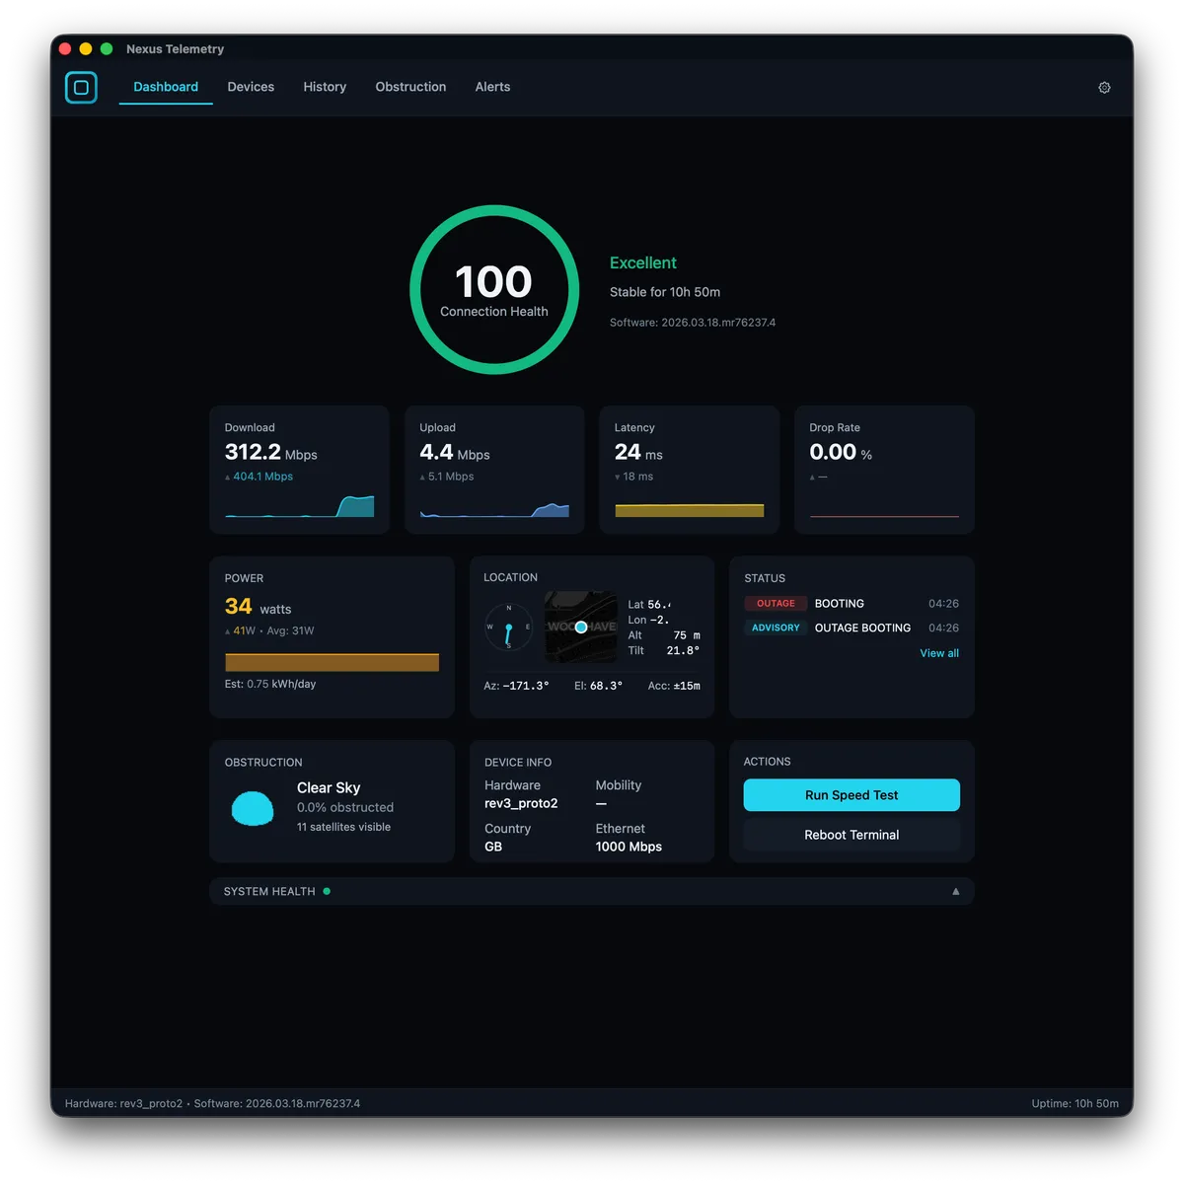Select the location pin marker on the map
This screenshot has height=1184, width=1184.
tap(581, 626)
